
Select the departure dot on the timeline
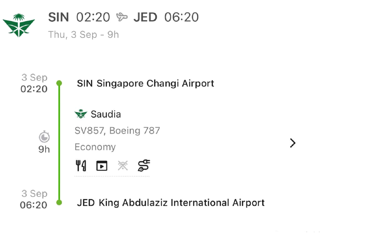click(59, 83)
